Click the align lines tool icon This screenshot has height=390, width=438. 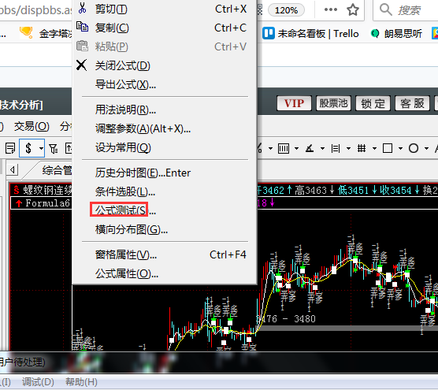pos(336,148)
